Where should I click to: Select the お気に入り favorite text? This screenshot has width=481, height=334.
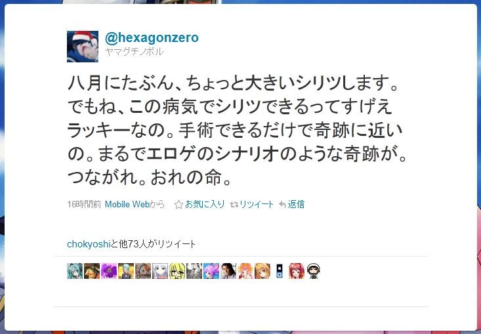coord(205,204)
